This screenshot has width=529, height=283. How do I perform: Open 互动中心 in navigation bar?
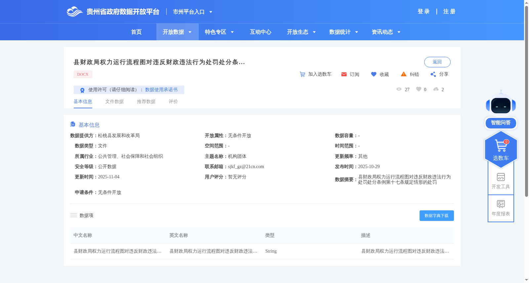(x=261, y=32)
